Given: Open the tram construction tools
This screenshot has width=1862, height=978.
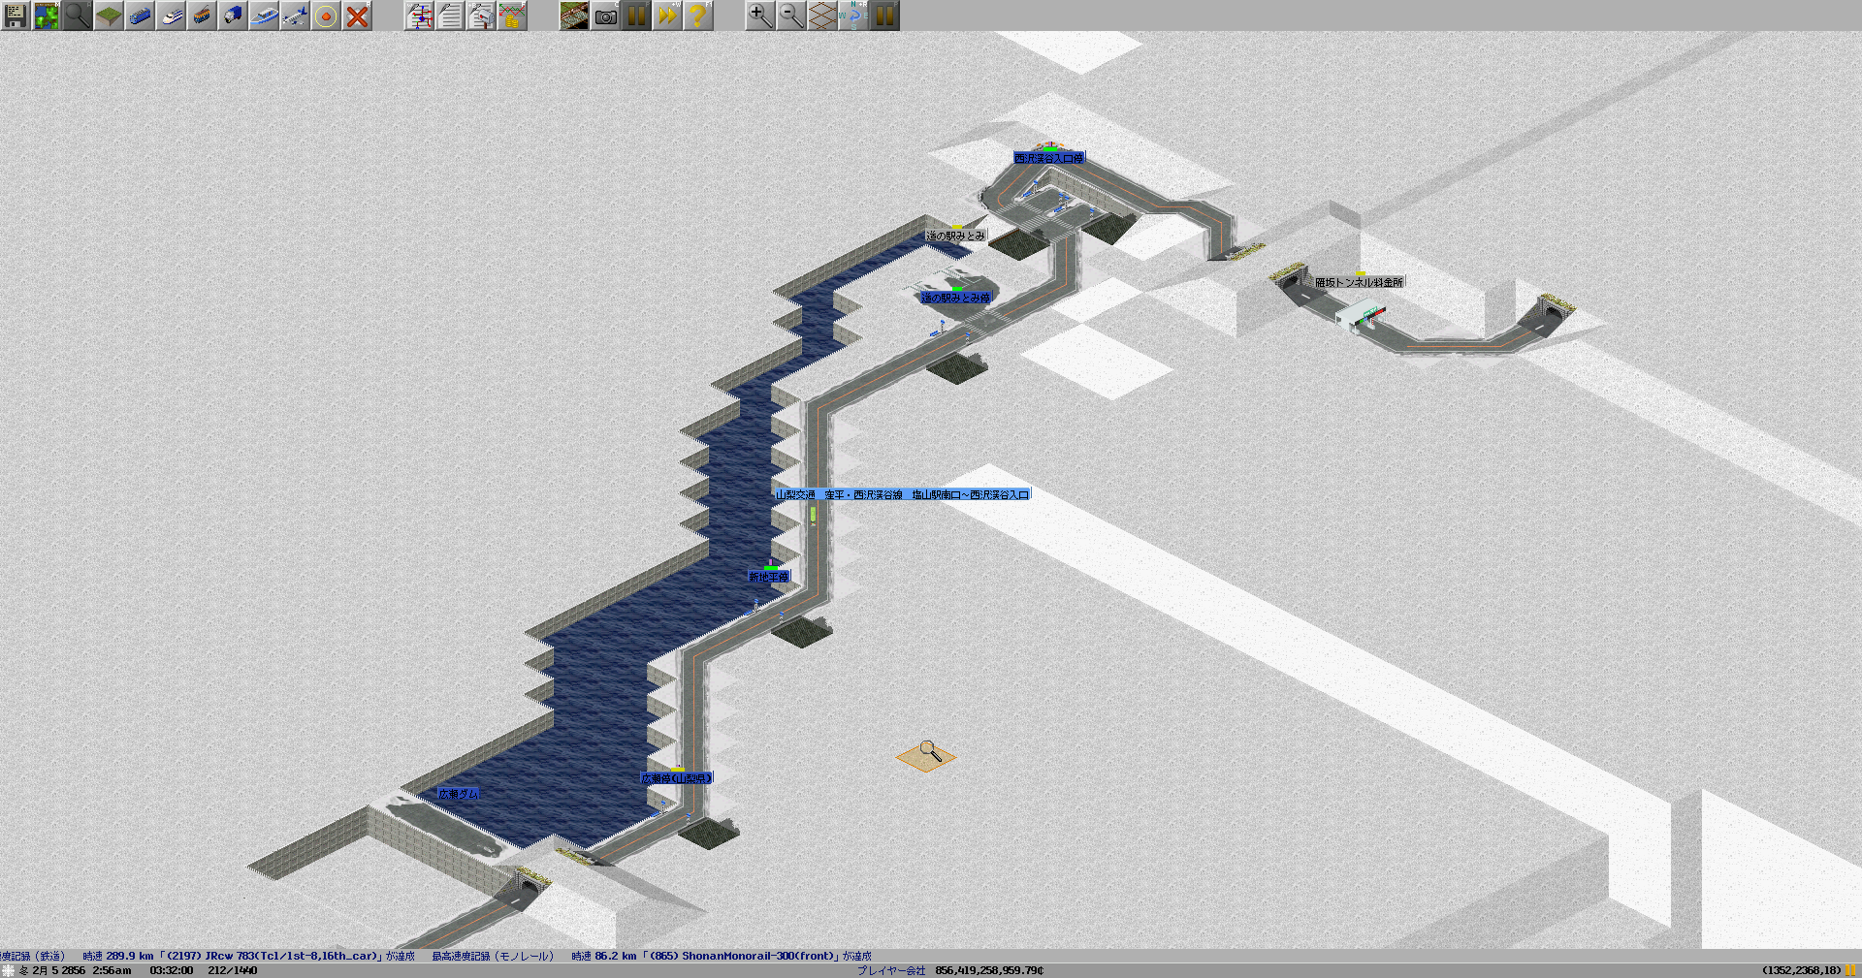Looking at the screenshot, I should coord(202,16).
